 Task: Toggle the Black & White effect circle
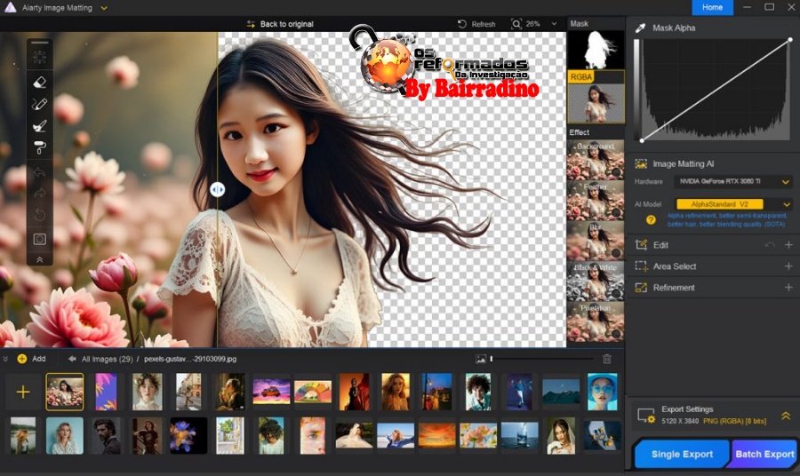click(x=615, y=293)
